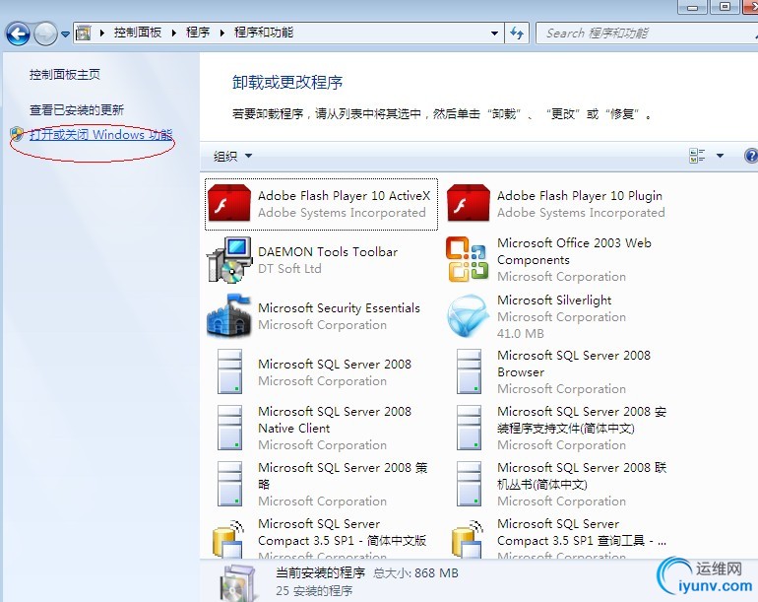Click Adobe Flash Player 10 Plugin name

coord(580,196)
